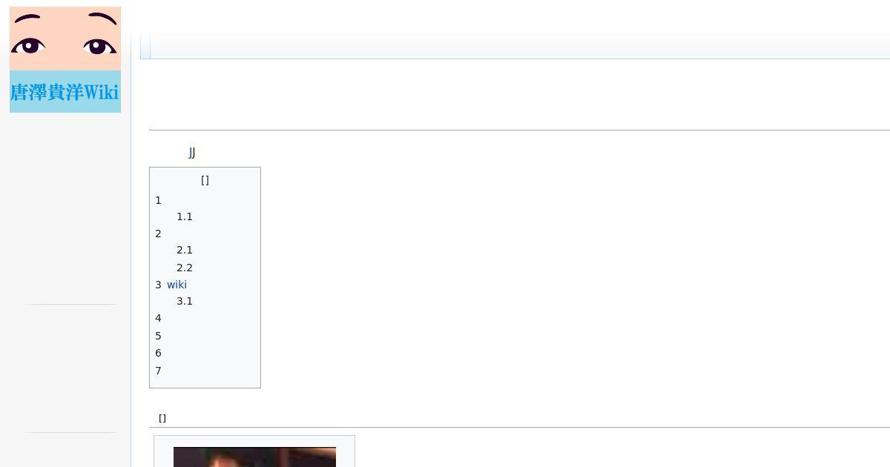Open the JJ link above contents
This screenshot has width=890, height=467.
[192, 153]
